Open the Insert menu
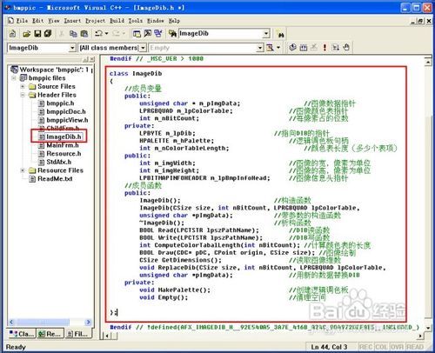The height and width of the screenshot is (353, 435). (x=72, y=21)
